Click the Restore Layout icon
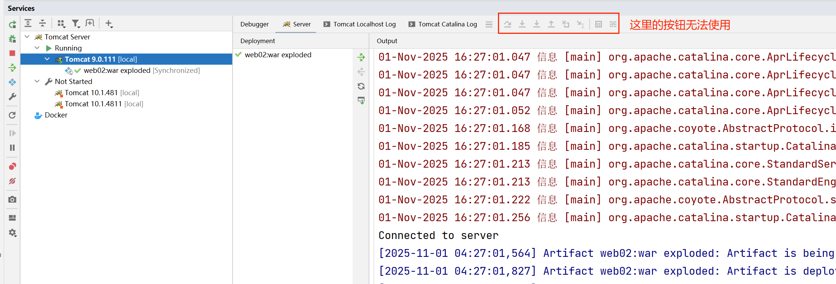 (12, 218)
